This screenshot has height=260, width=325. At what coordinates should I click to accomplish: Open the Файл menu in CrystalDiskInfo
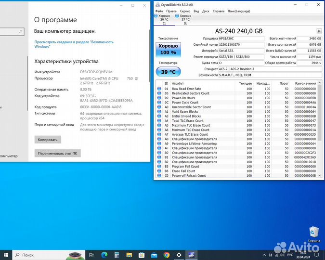159,11
